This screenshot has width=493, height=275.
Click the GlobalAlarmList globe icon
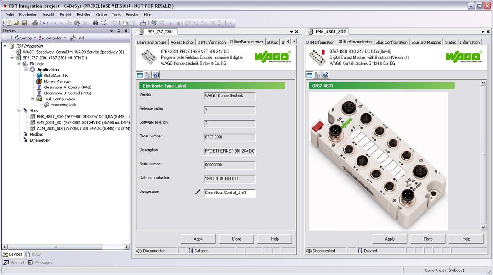point(40,75)
